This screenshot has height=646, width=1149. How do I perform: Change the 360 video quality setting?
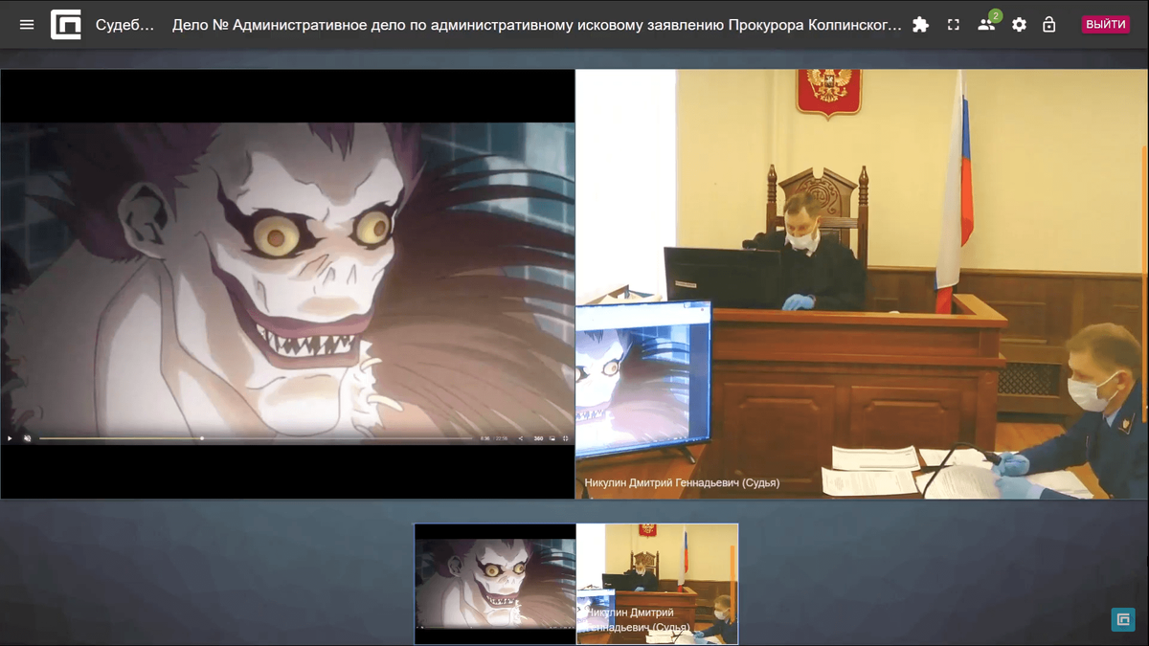[x=538, y=438]
